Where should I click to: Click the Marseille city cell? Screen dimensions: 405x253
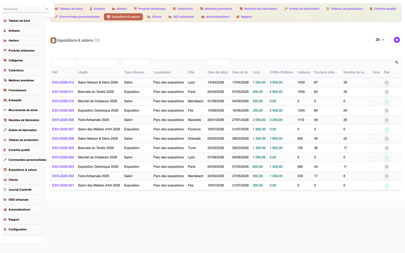(194, 120)
